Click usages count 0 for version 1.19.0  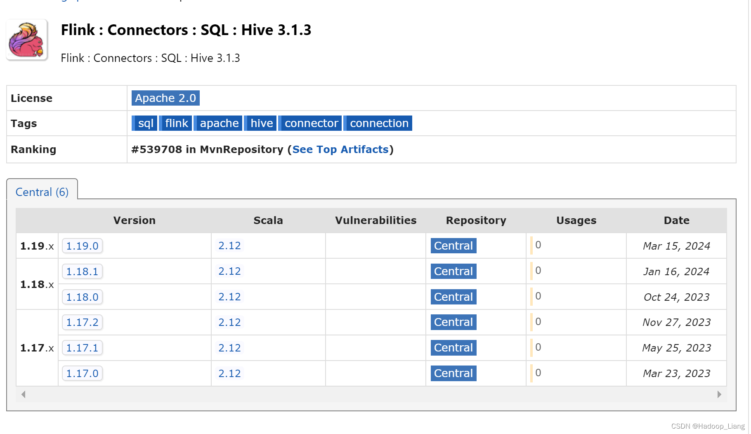click(538, 245)
